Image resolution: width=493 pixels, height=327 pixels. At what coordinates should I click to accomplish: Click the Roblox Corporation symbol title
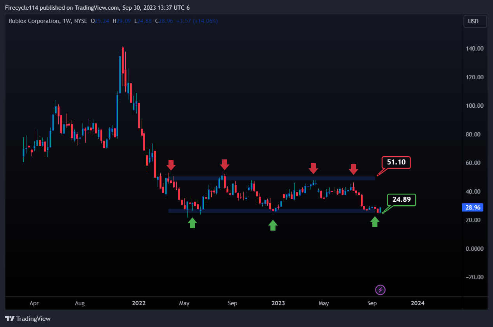(34, 21)
